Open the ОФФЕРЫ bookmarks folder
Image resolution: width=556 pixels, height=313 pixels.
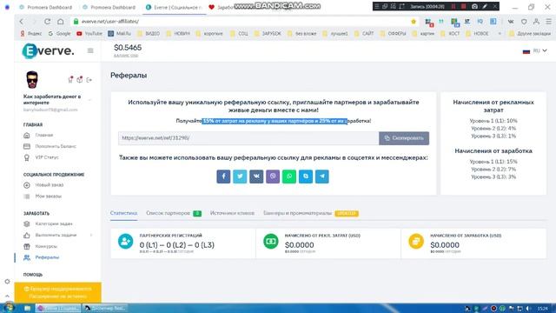click(x=393, y=34)
